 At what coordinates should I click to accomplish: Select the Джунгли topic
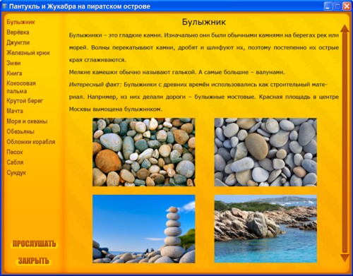tap(18, 42)
